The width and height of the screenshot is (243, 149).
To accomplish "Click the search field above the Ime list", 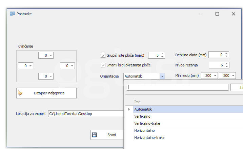I will point(177,87).
